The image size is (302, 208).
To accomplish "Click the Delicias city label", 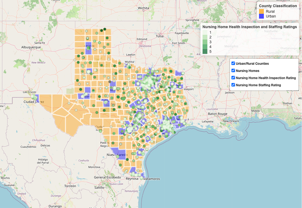I will click(45, 145).
